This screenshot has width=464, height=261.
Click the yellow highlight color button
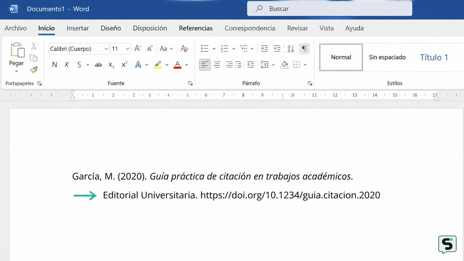158,64
